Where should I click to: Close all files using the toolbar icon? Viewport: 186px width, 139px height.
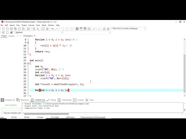[x=23, y=29]
